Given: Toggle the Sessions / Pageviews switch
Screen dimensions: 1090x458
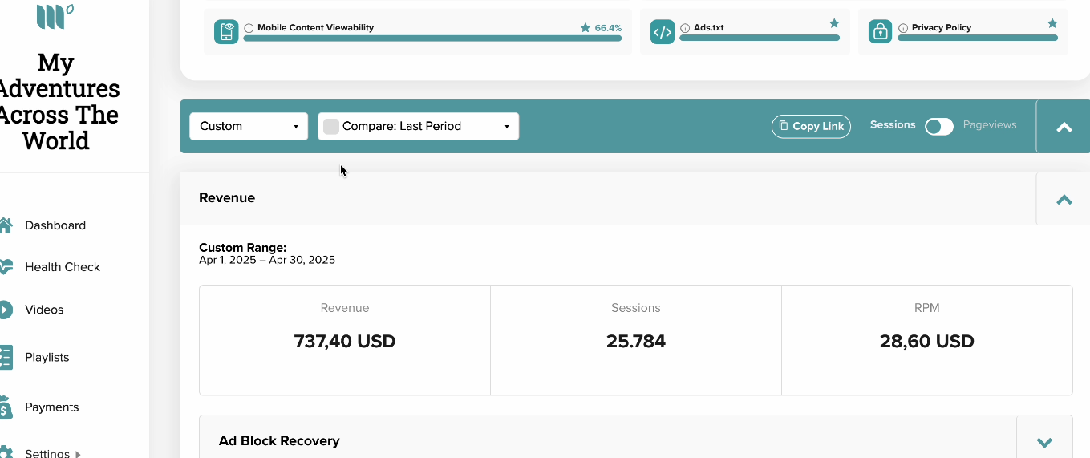Looking at the screenshot, I should pyautogui.click(x=939, y=126).
